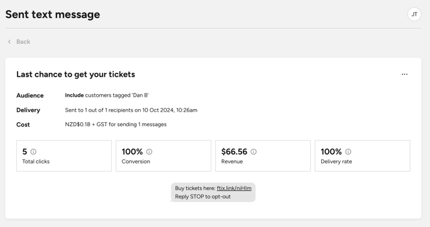Click the Cost NZD$0.18 details text
Viewport: 430px width, 227px height.
pyautogui.click(x=116, y=125)
